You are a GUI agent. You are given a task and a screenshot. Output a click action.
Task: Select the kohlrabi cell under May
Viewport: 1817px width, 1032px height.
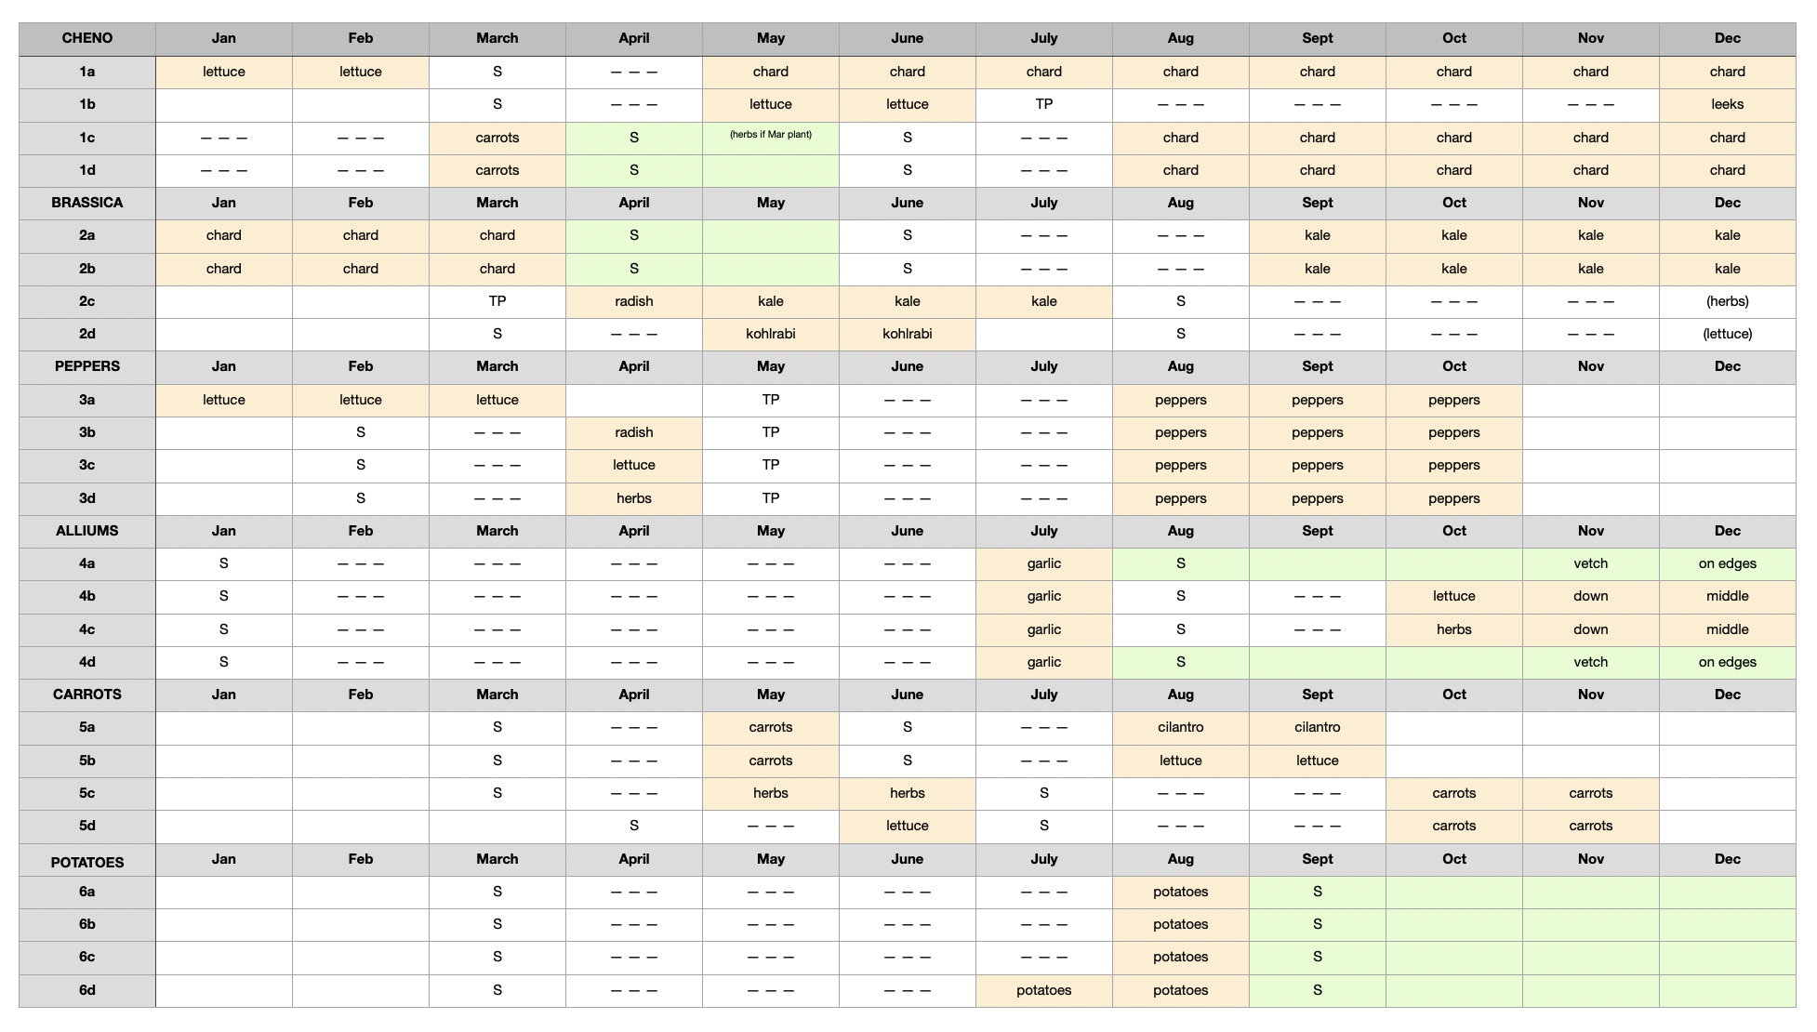pyautogui.click(x=770, y=334)
